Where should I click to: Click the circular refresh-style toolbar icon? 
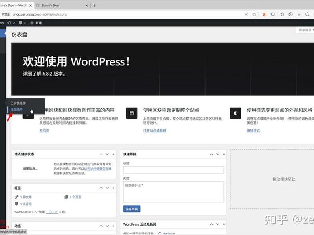pos(273,14)
